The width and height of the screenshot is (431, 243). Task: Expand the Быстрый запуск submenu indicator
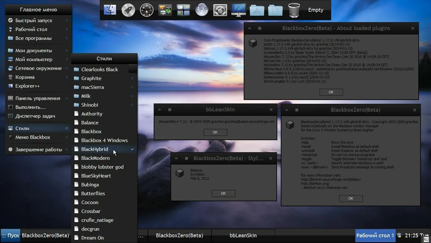[67, 20]
